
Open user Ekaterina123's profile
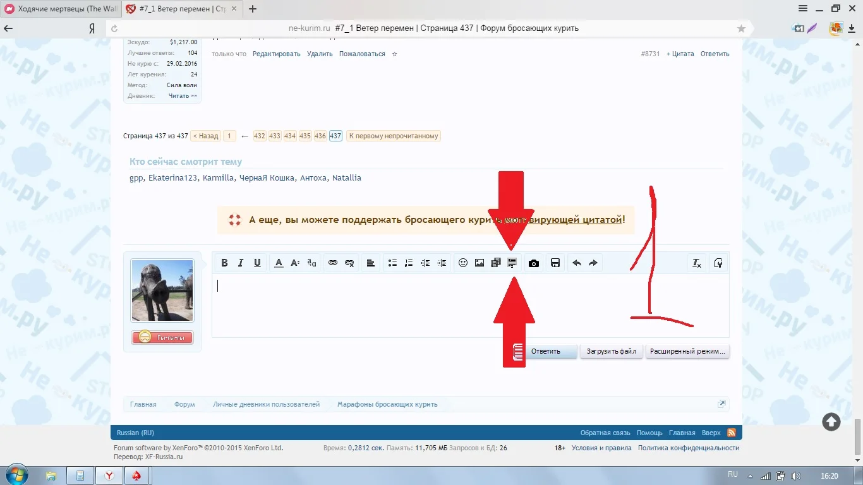172,178
